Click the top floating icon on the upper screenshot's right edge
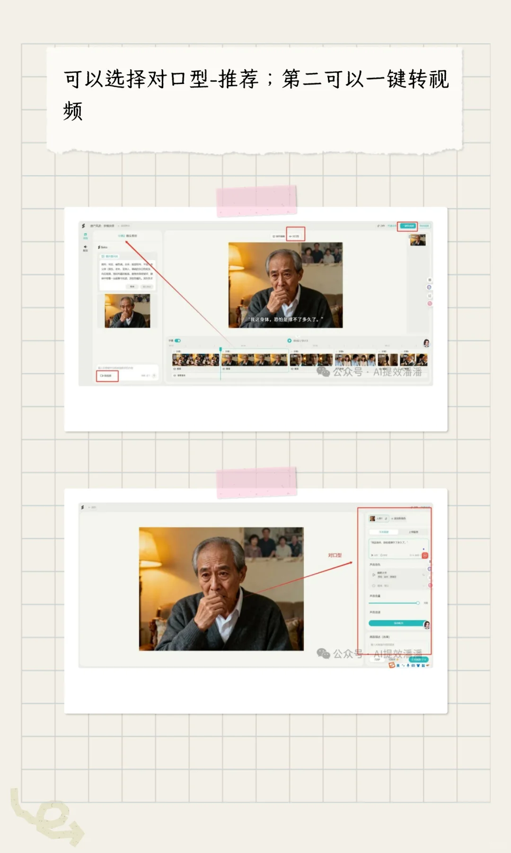 pos(430,280)
